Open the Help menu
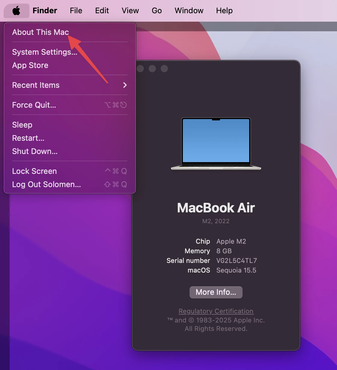The width and height of the screenshot is (337, 370). [224, 11]
